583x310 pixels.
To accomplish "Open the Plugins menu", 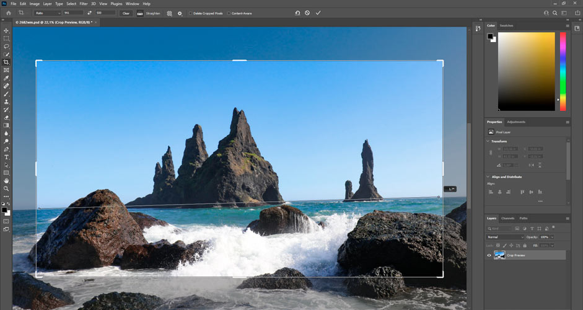I will tap(116, 4).
